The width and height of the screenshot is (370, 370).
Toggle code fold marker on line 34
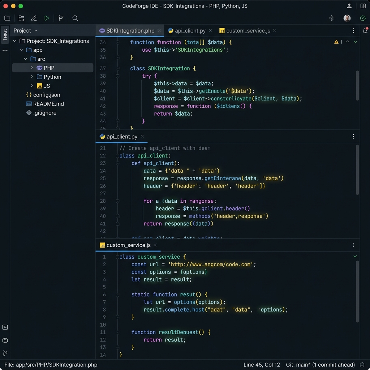click(x=117, y=42)
